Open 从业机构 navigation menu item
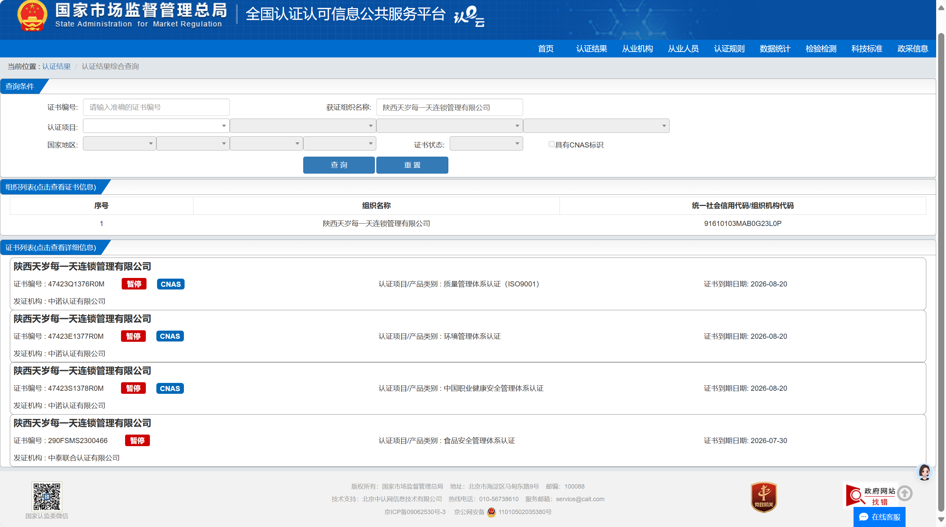 [638, 49]
